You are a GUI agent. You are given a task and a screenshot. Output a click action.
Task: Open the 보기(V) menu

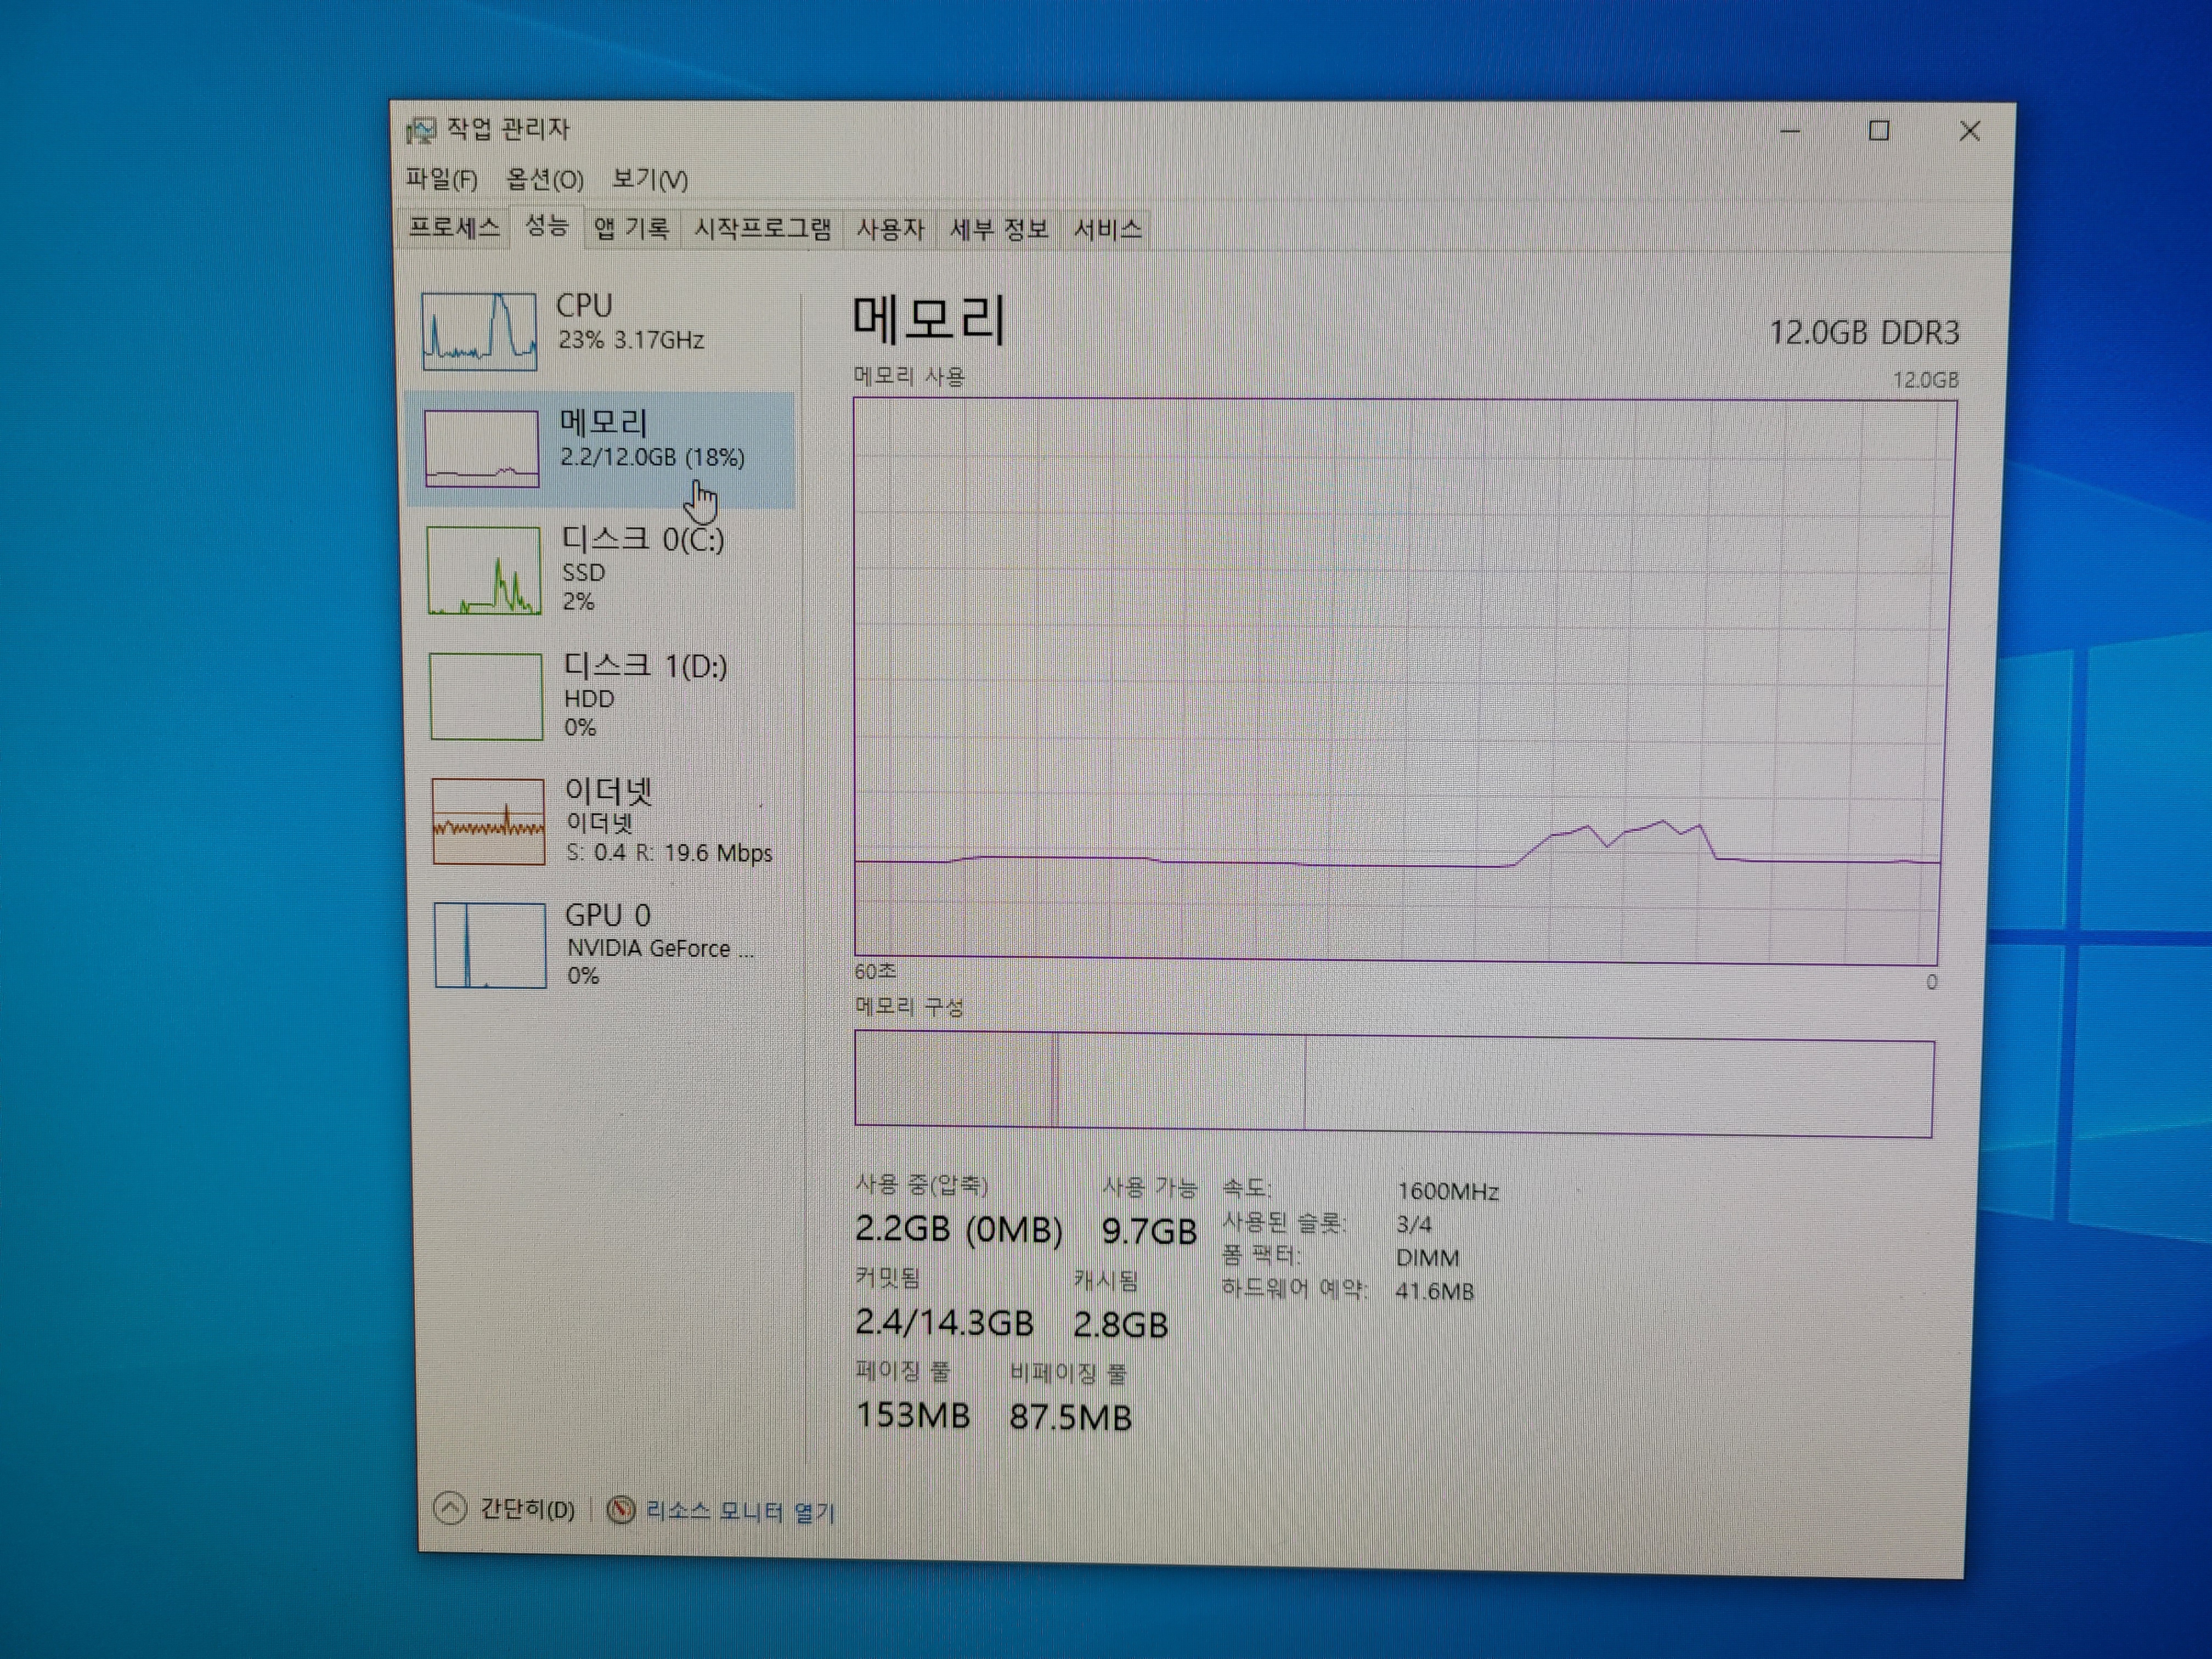649,179
